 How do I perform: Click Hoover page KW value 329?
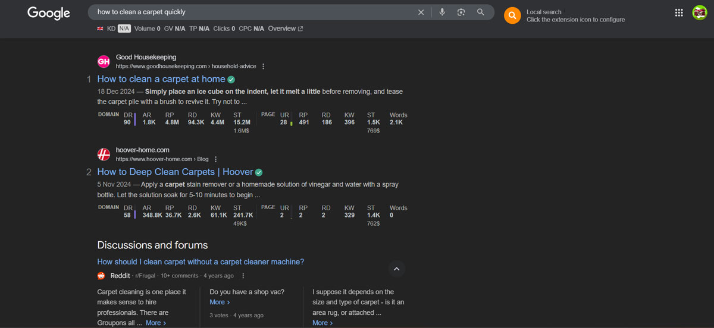tap(349, 215)
